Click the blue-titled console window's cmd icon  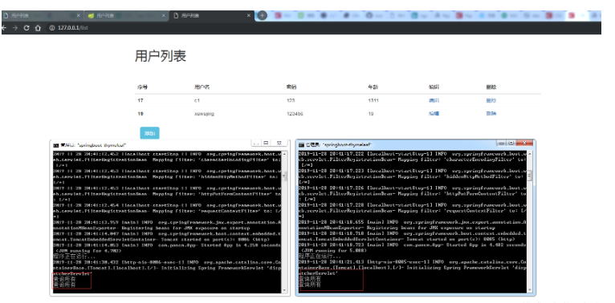click(301, 145)
